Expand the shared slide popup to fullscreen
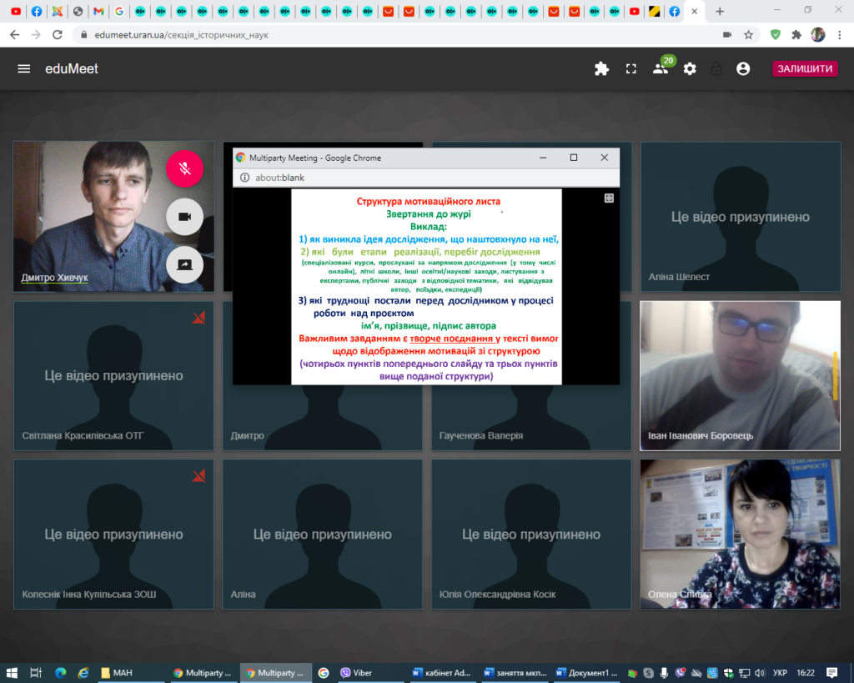The image size is (854, 683). coord(609,198)
